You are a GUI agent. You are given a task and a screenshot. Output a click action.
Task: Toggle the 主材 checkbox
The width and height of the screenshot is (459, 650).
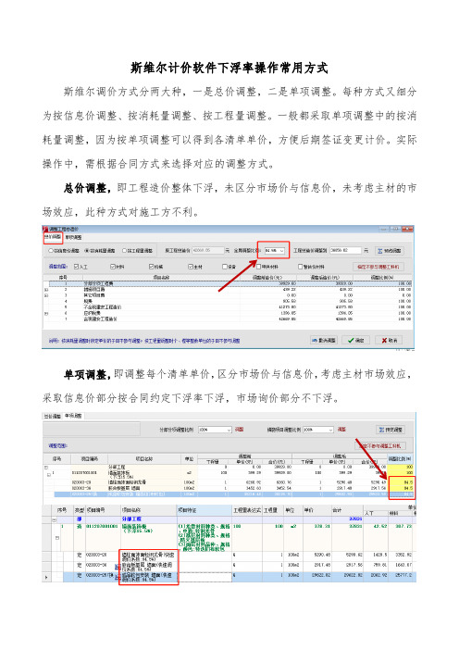(x=195, y=267)
